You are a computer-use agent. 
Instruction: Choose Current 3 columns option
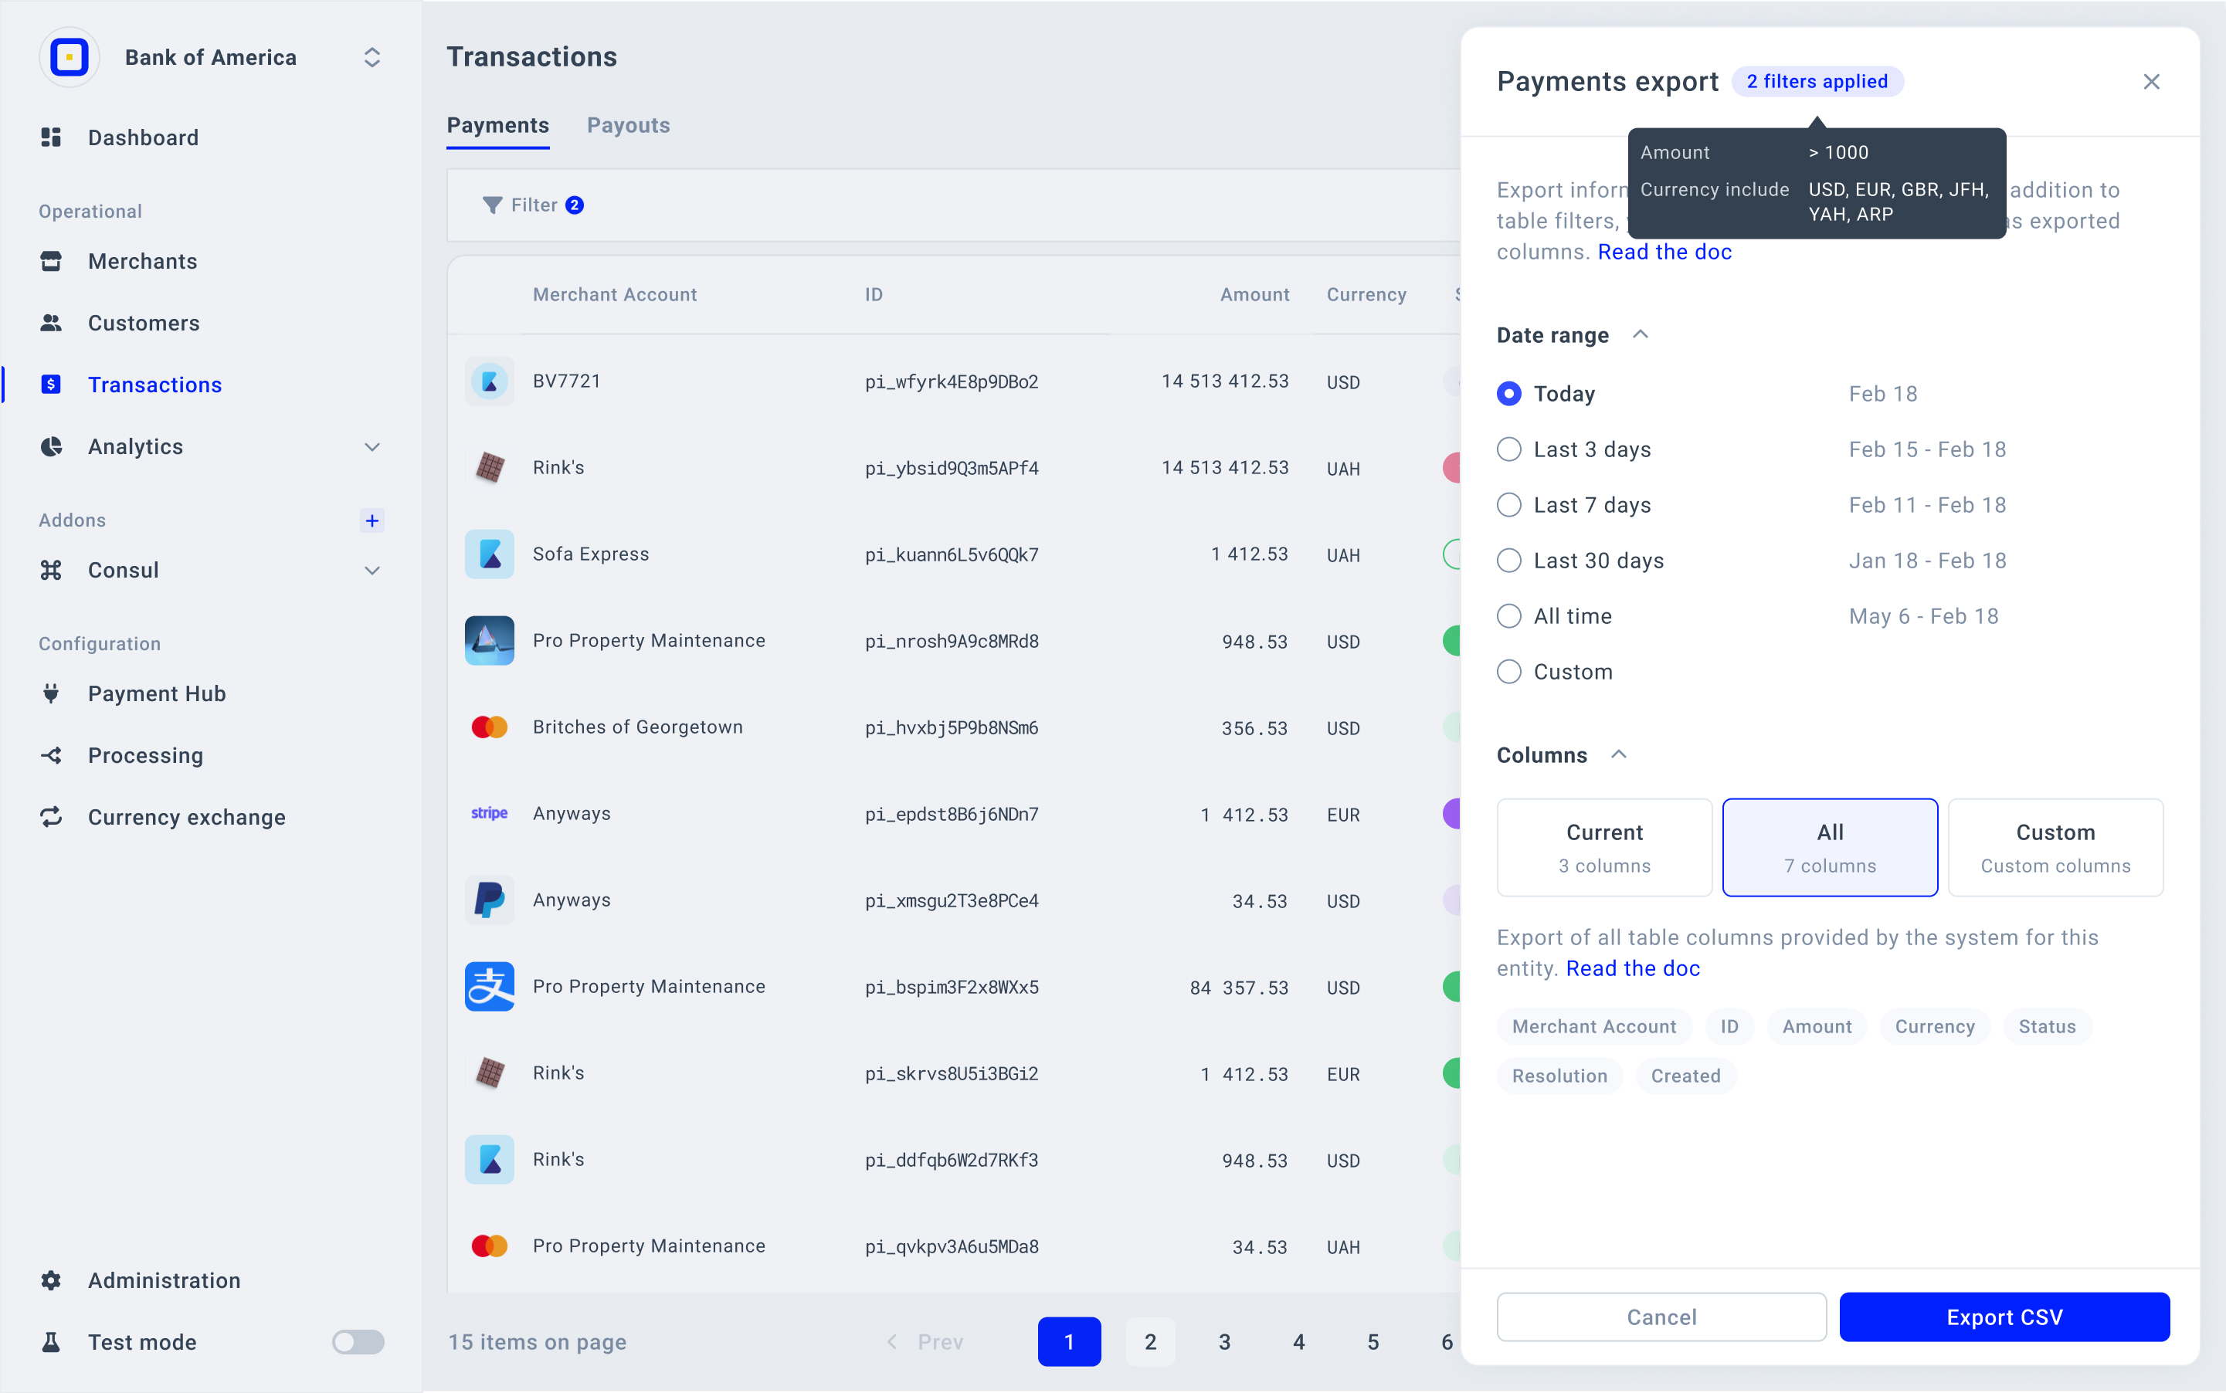point(1604,848)
